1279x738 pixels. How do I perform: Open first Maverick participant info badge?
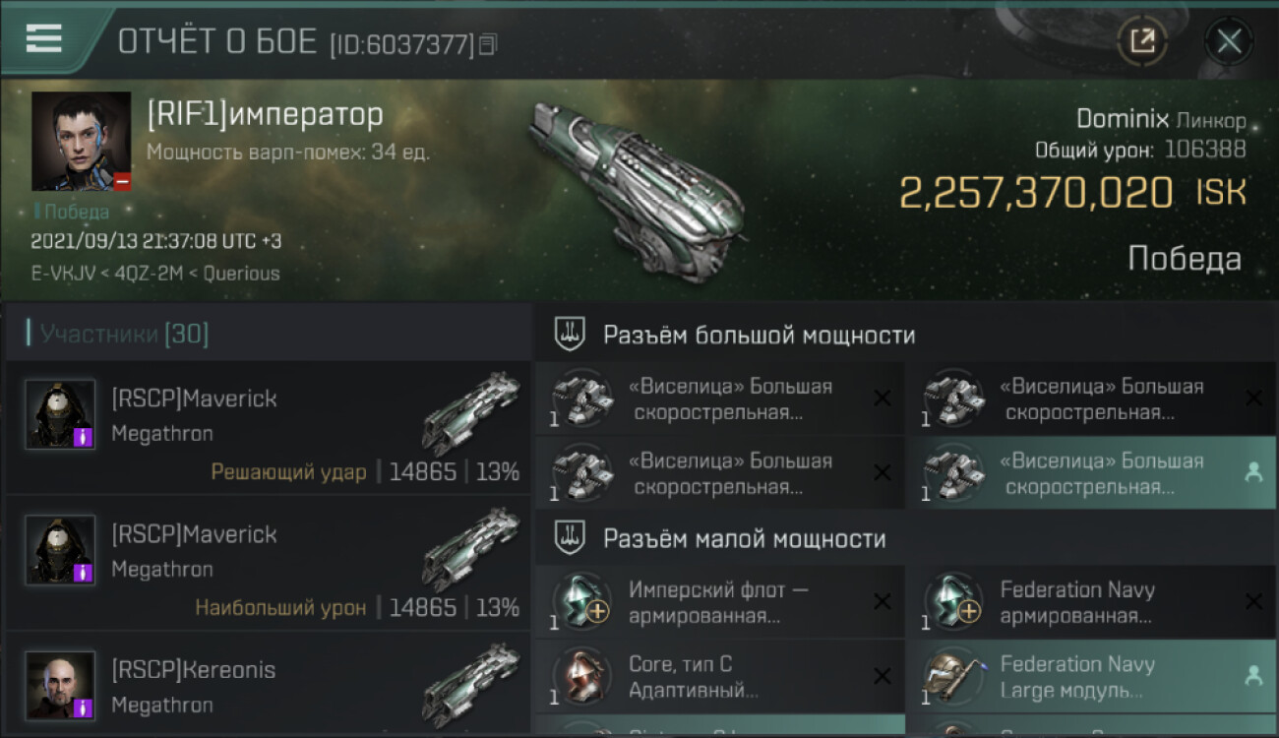(84, 437)
